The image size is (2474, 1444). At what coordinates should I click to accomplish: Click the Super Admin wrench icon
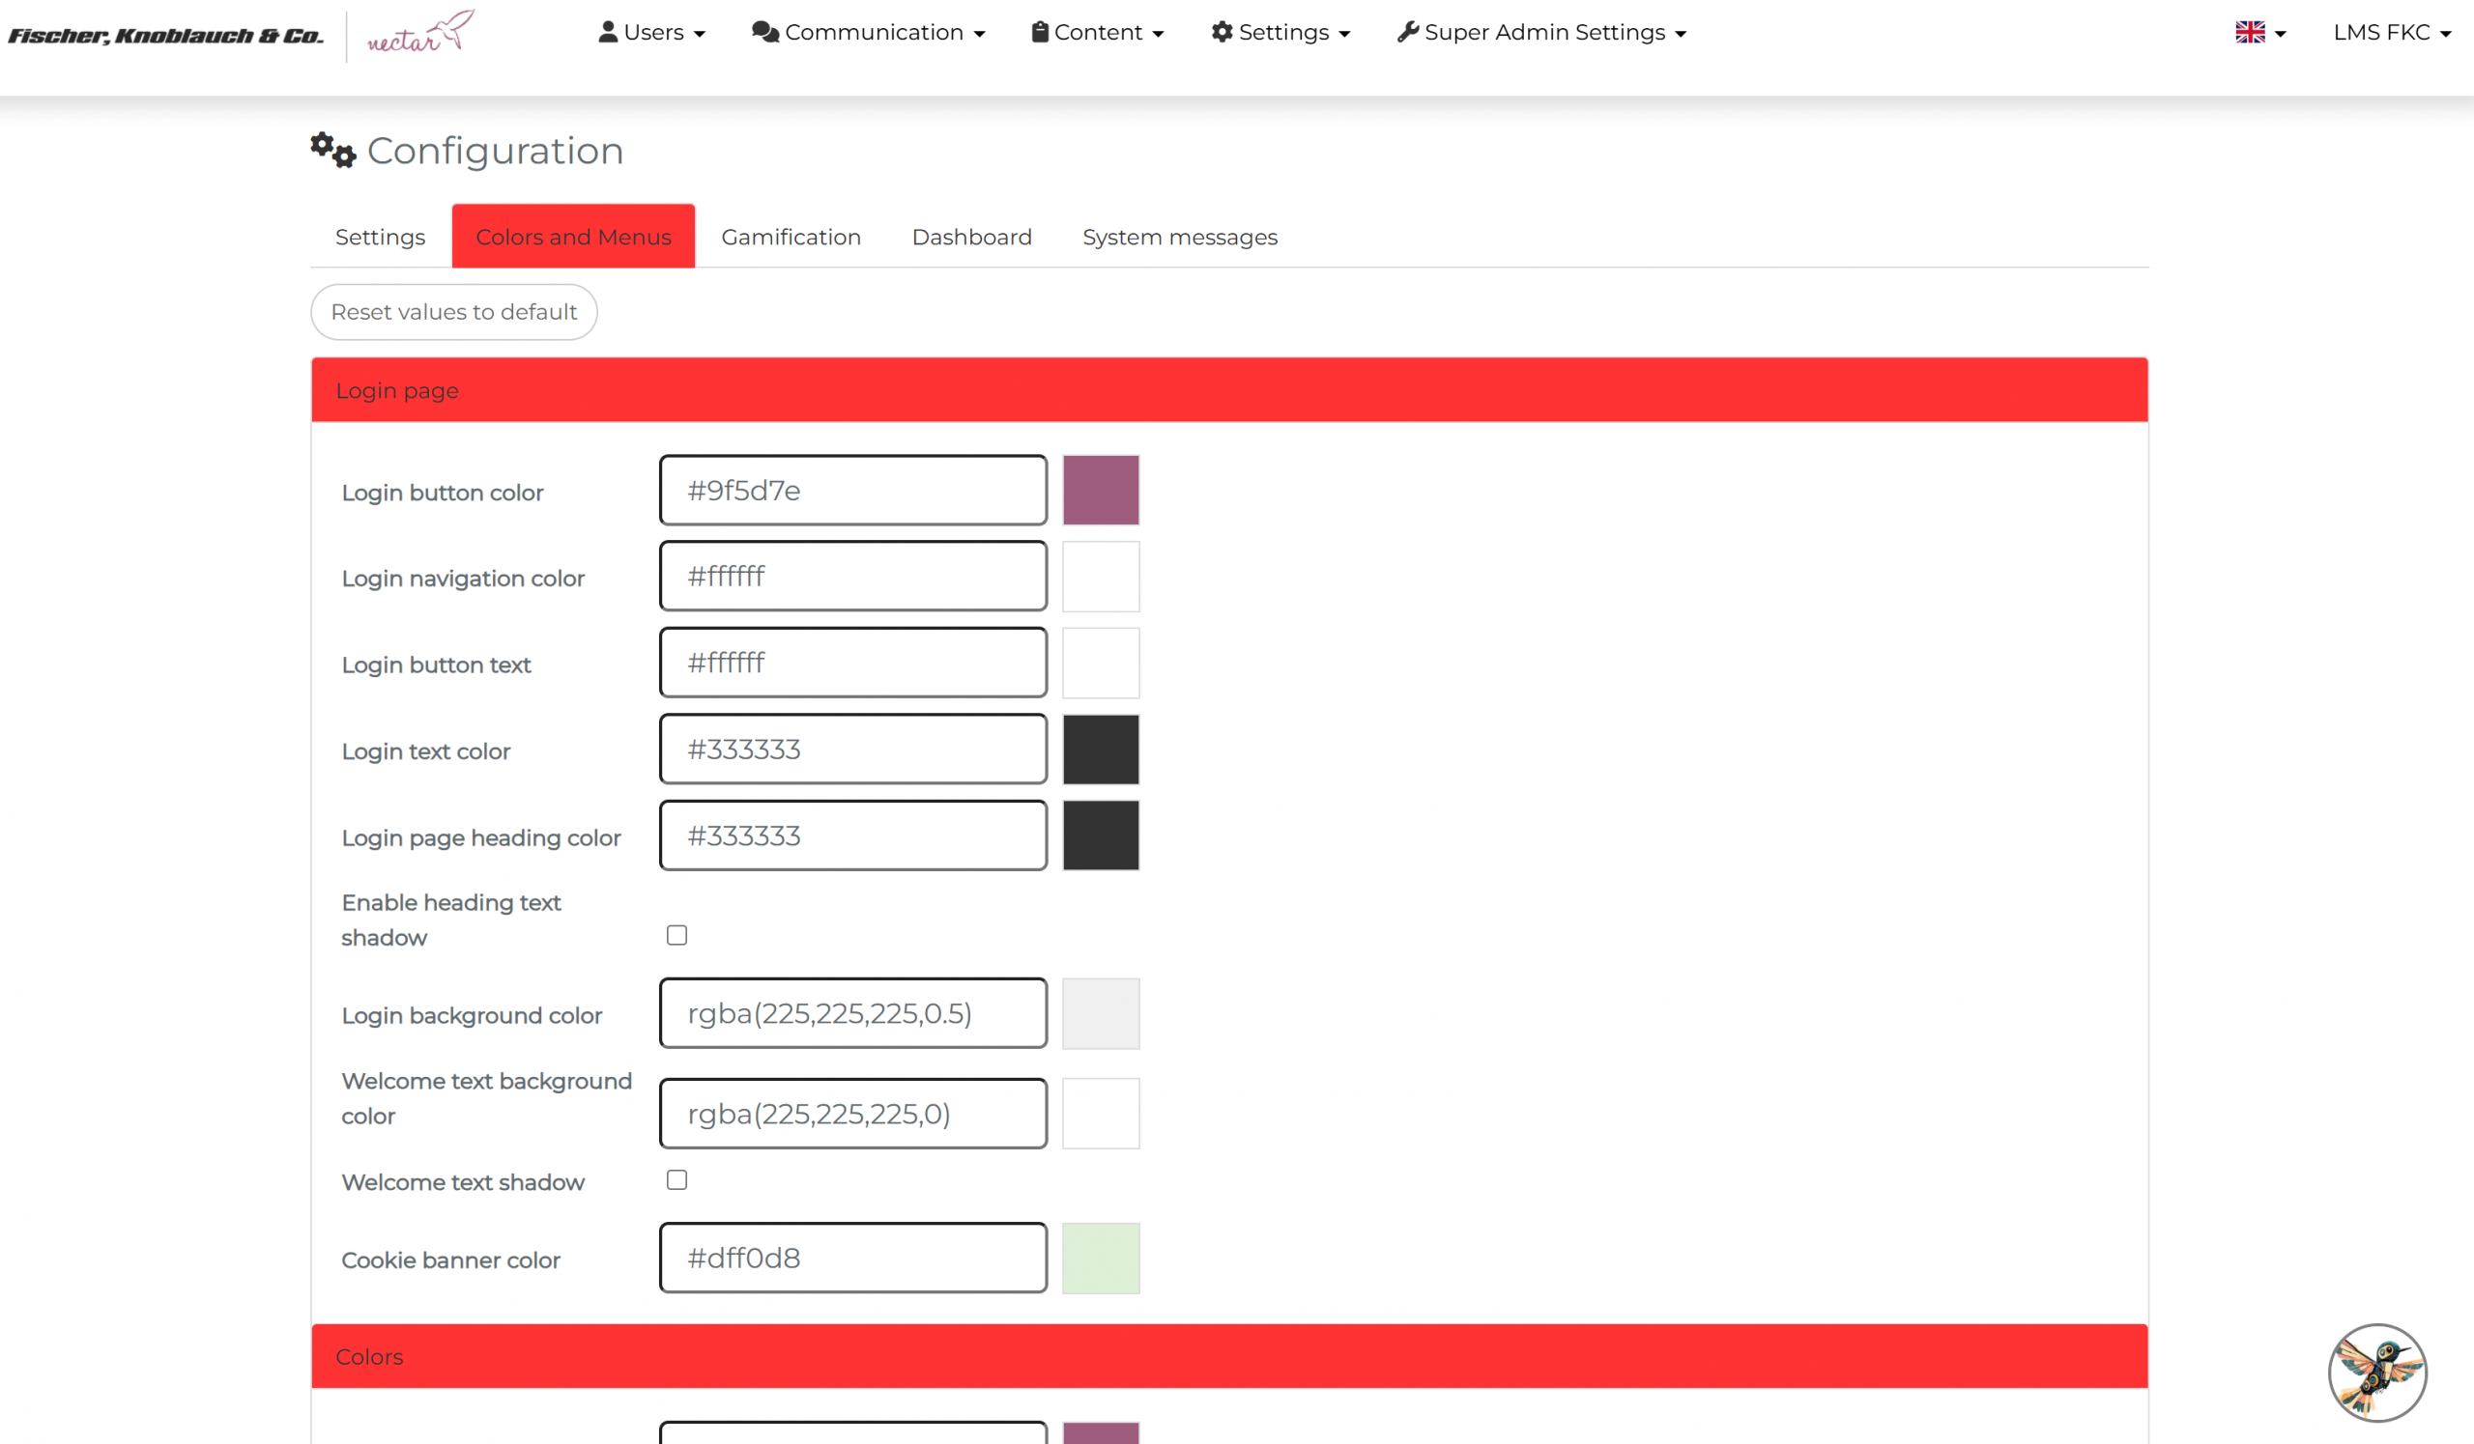(1408, 31)
